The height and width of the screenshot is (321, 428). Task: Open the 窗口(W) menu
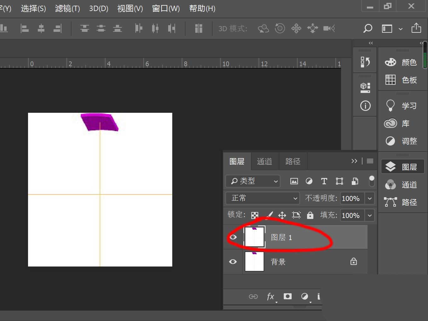pos(166,8)
